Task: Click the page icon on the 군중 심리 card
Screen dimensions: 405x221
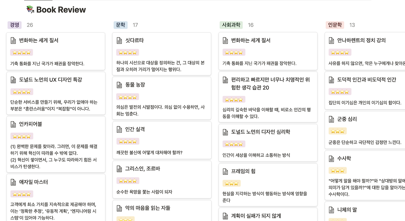Action: pos(331,119)
